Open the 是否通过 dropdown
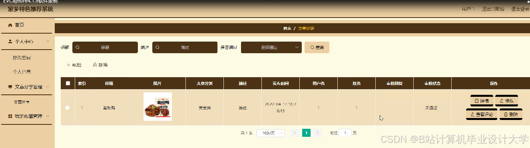The width and height of the screenshot is (530, 148). [271, 47]
